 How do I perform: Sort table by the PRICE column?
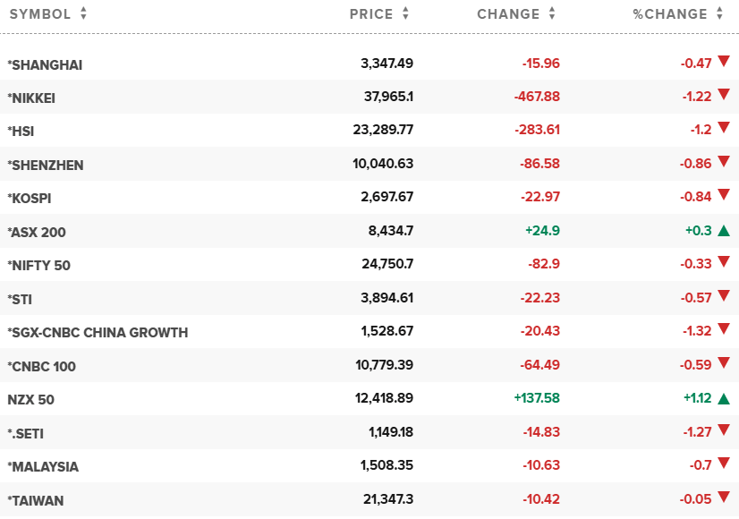point(379,14)
